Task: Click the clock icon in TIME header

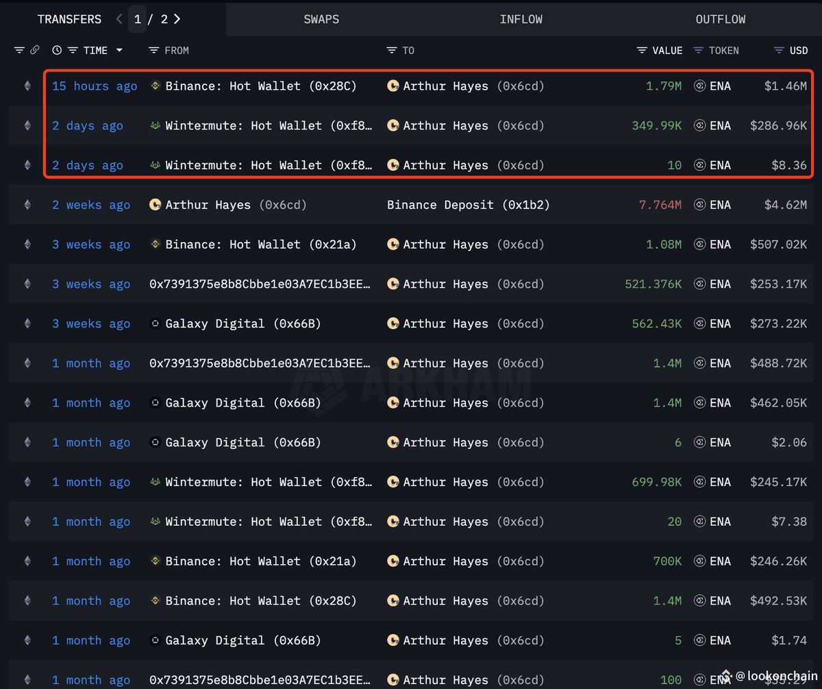Action: point(57,50)
